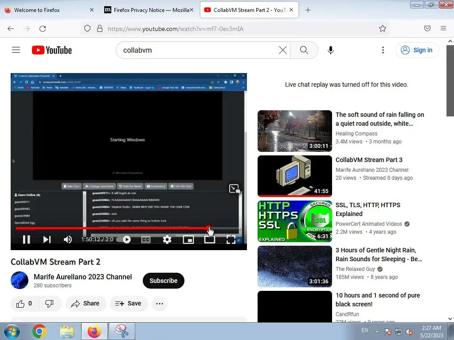Open a new browser tab

308,10
